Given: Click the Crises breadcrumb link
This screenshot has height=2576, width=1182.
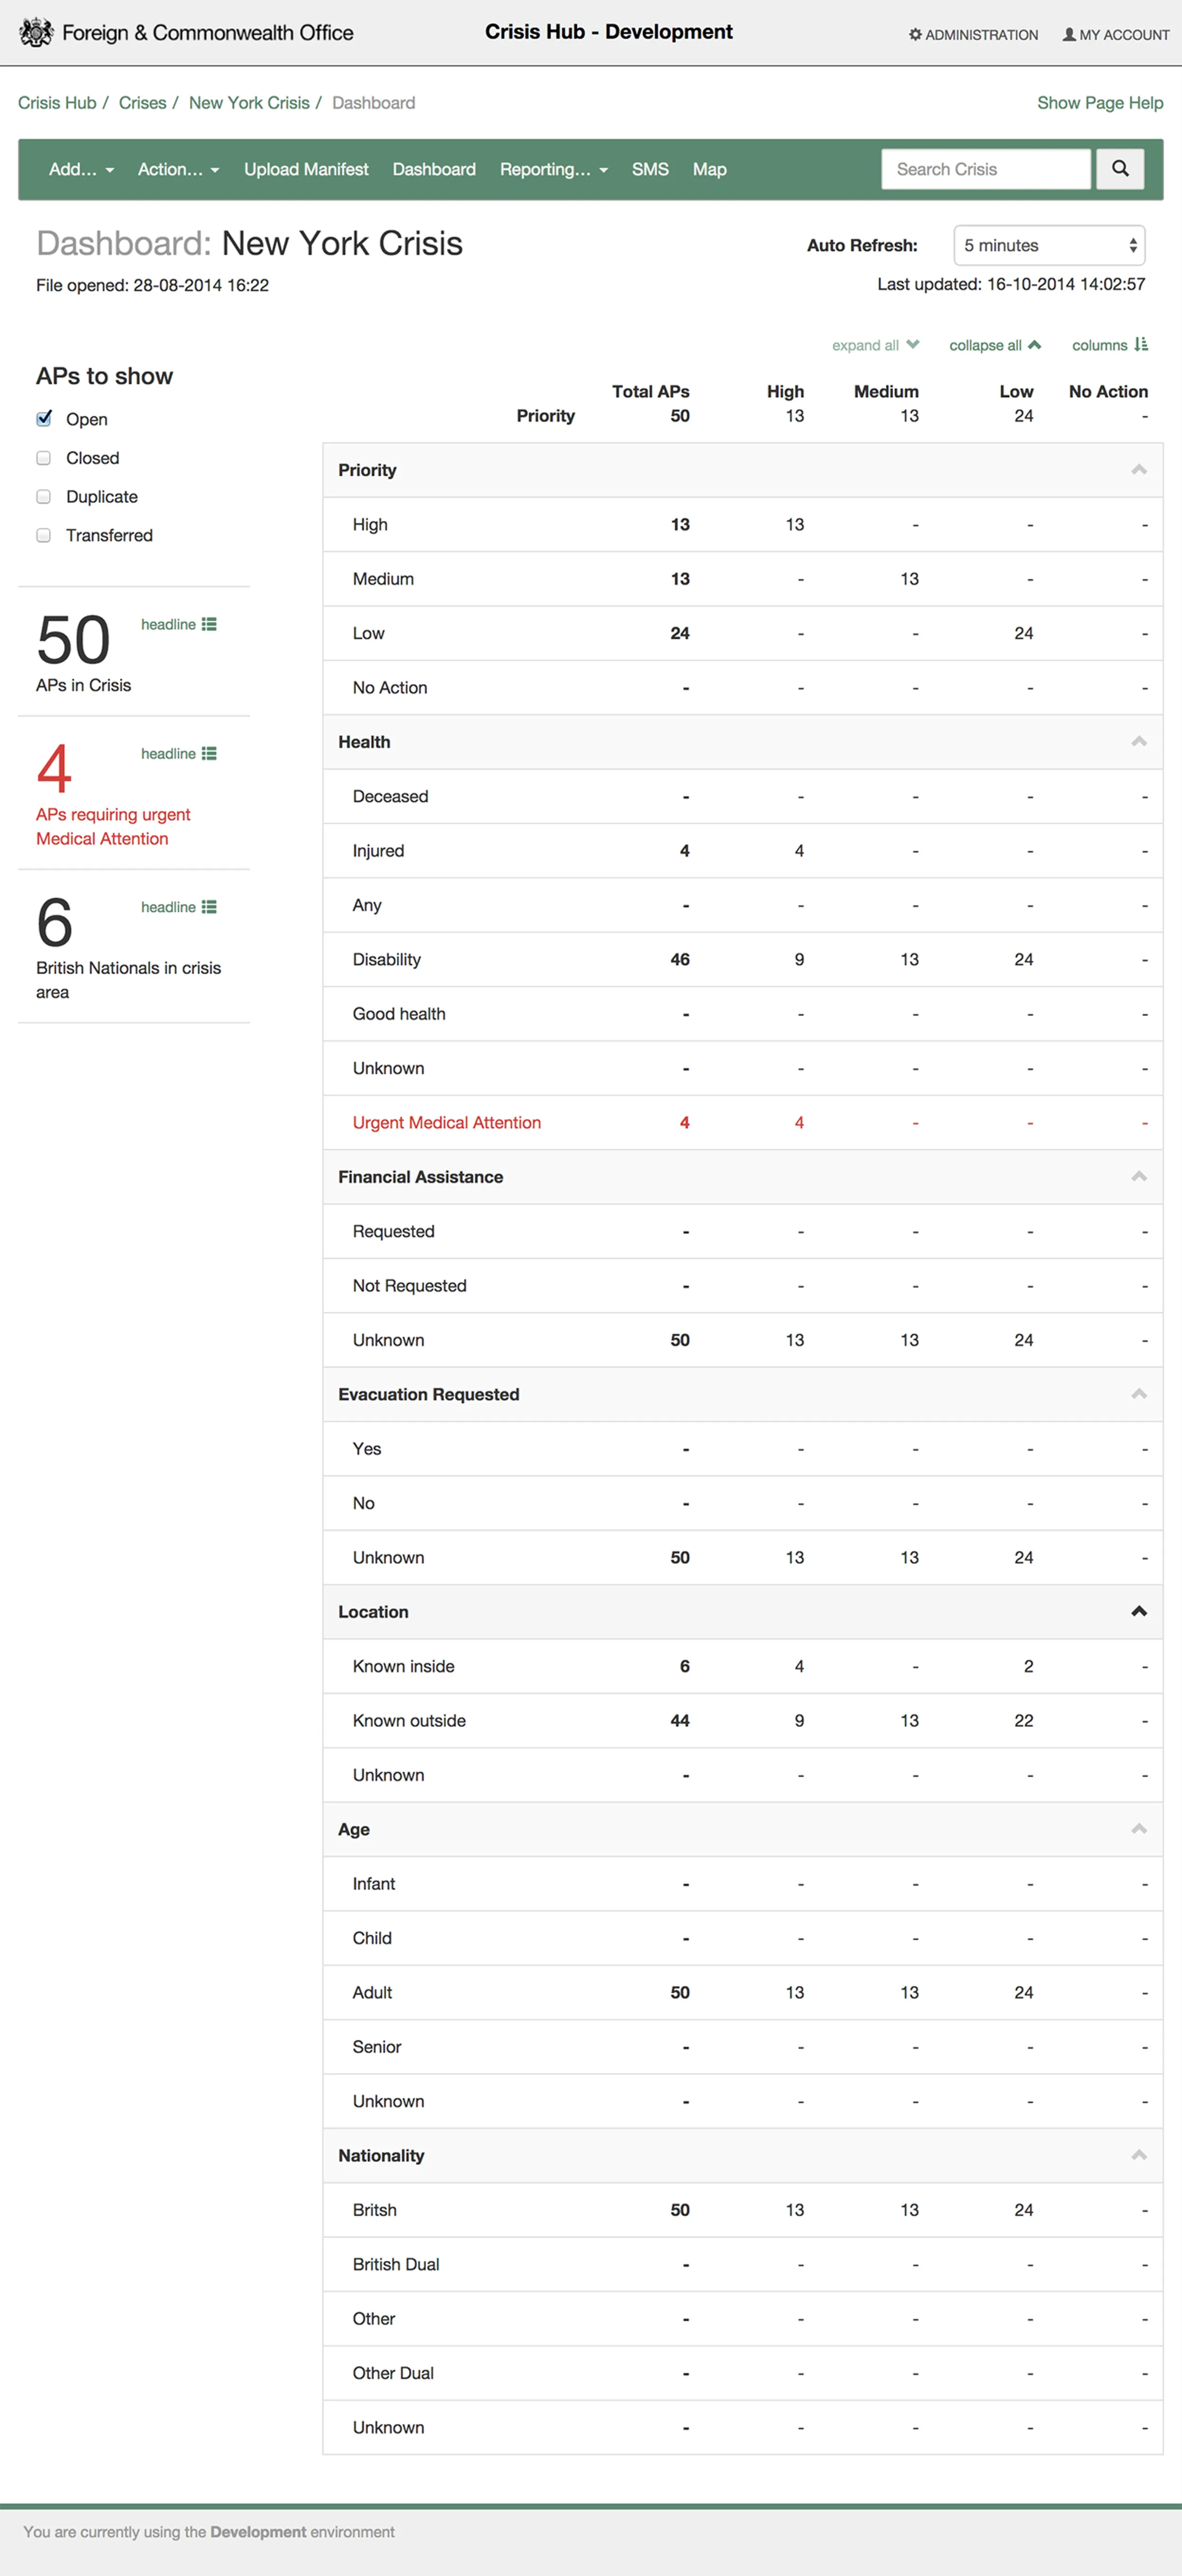Looking at the screenshot, I should (x=143, y=103).
